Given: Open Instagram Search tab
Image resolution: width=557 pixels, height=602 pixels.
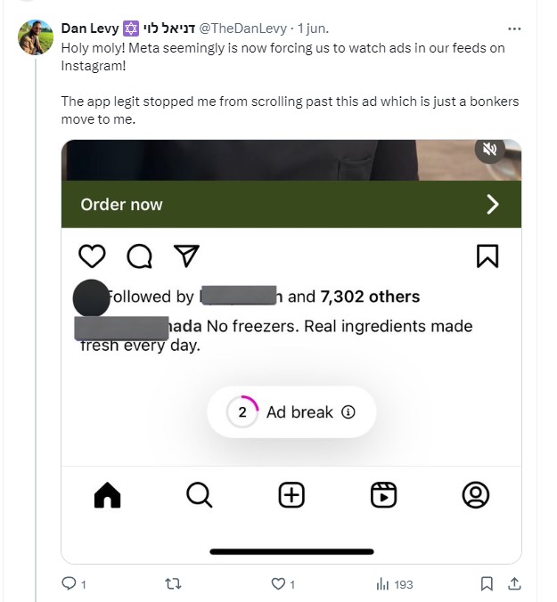Looking at the screenshot, I should click(200, 495).
